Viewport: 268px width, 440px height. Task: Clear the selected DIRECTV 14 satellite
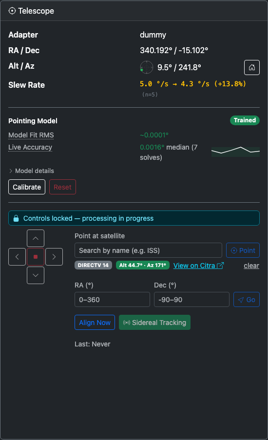pyautogui.click(x=251, y=266)
